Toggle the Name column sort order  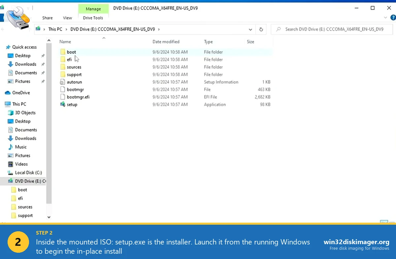coord(65,42)
